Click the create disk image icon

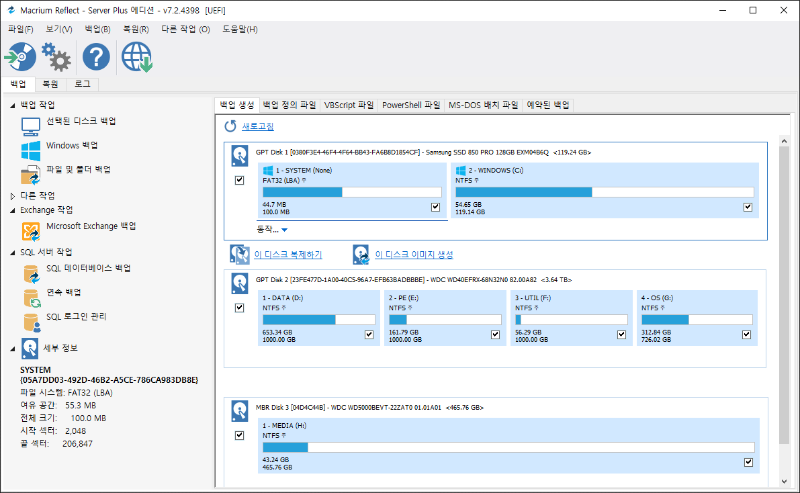coord(361,254)
